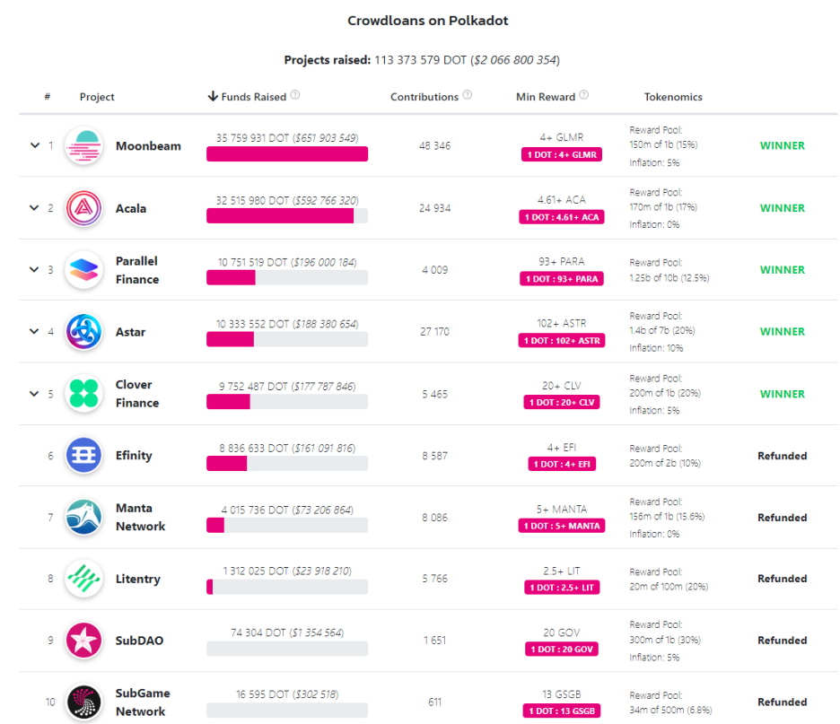Viewport: 840px width, 724px height.
Task: Click '35 759 931 DOT' funds amount
Action: tap(252, 138)
